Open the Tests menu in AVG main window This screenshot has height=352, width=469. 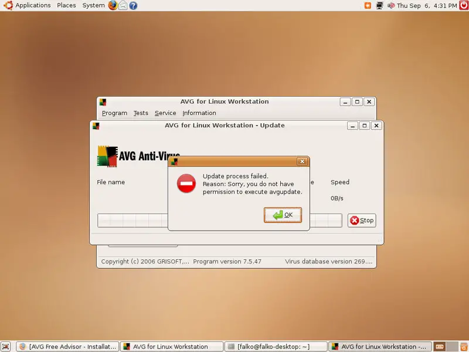141,113
